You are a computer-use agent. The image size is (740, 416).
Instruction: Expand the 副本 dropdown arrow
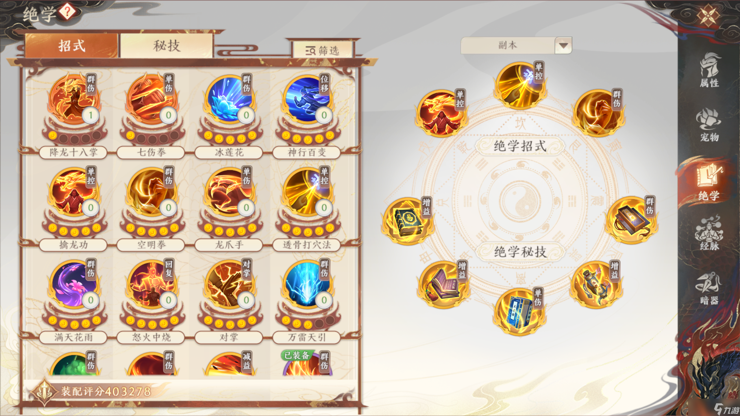point(563,45)
